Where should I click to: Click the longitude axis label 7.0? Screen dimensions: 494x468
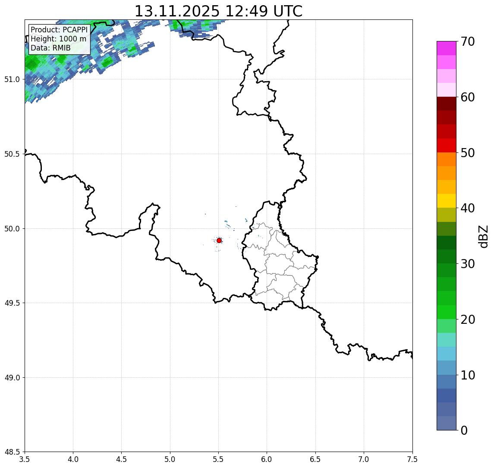pos(364,459)
